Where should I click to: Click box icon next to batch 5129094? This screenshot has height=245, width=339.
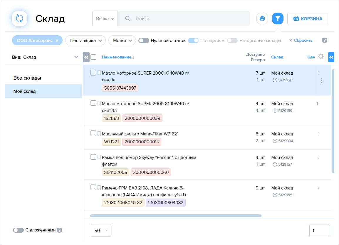pyautogui.click(x=275, y=141)
